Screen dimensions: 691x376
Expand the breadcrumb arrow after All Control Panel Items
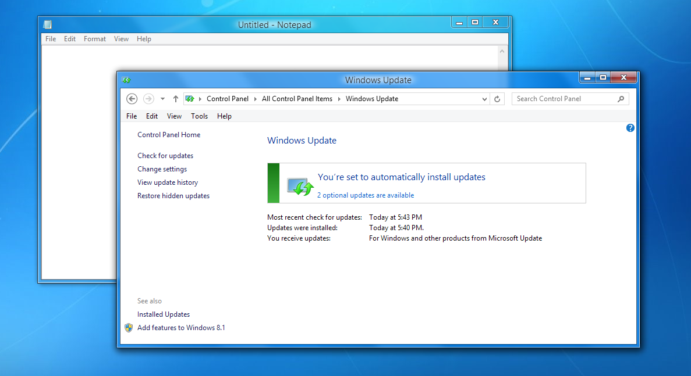click(x=339, y=99)
